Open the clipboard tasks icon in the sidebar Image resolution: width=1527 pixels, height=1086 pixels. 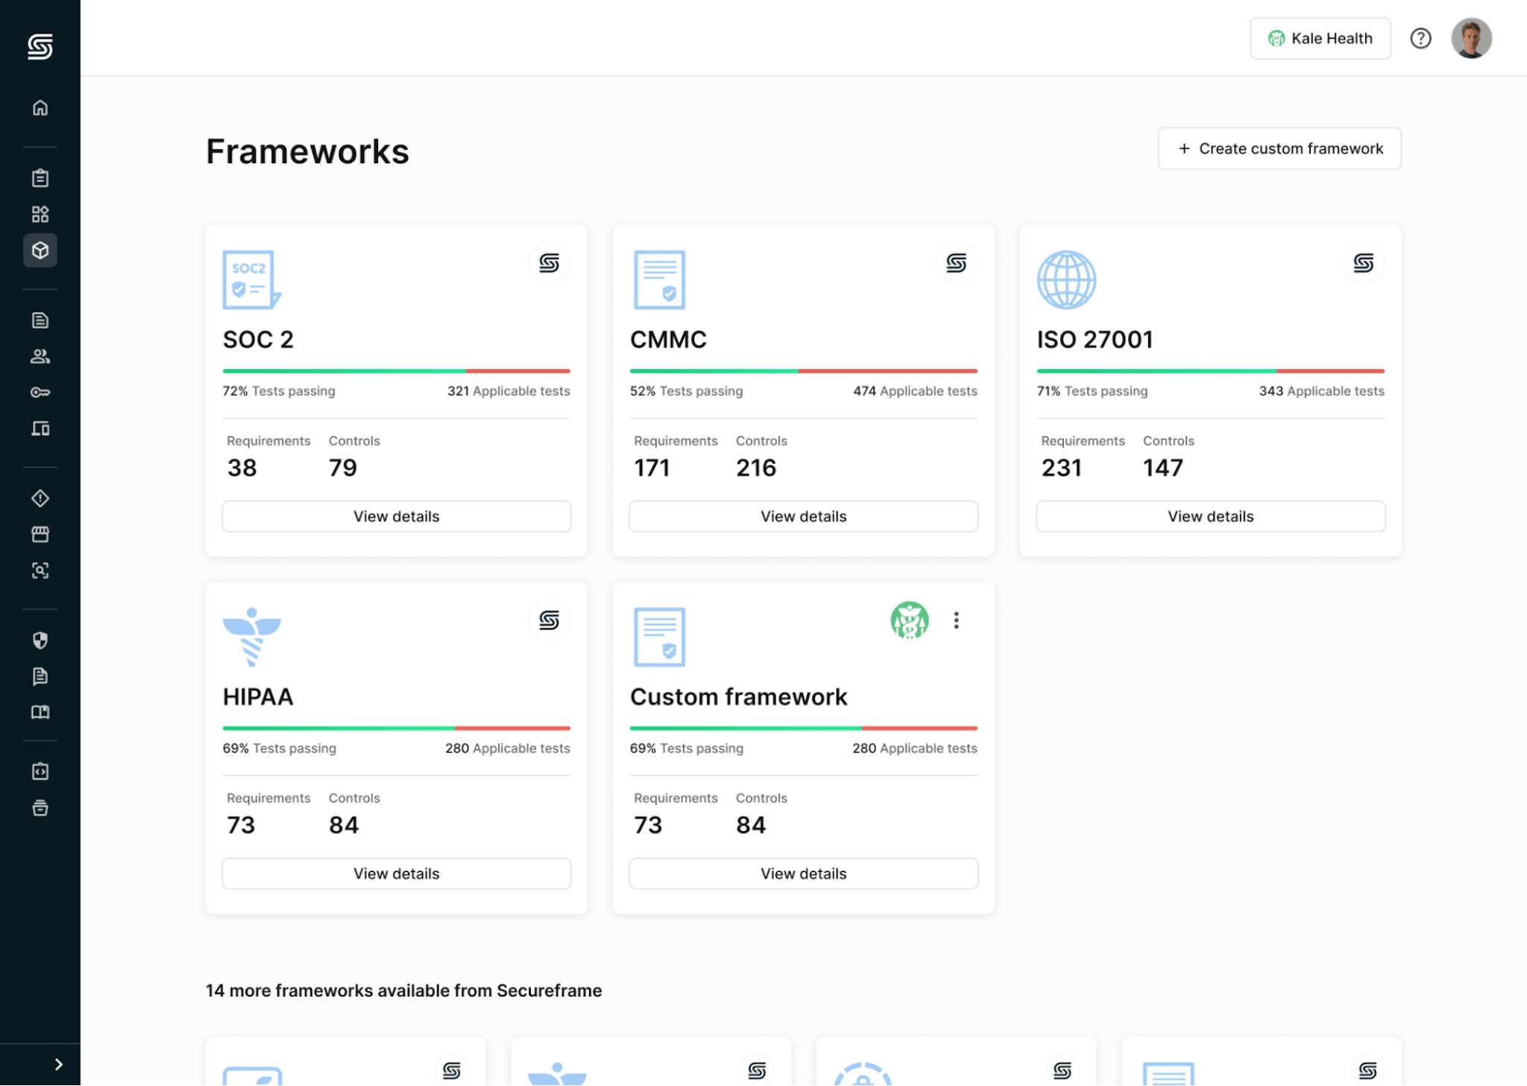(40, 177)
